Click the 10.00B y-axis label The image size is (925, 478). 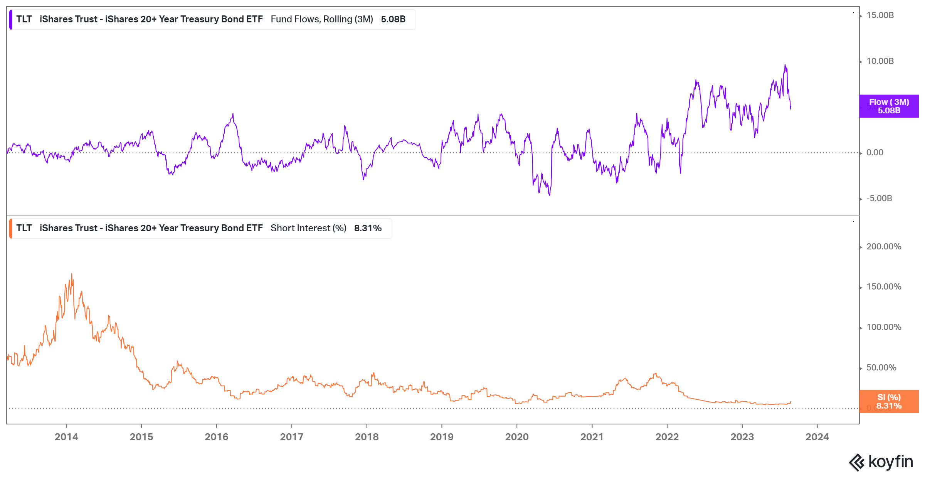[880, 61]
